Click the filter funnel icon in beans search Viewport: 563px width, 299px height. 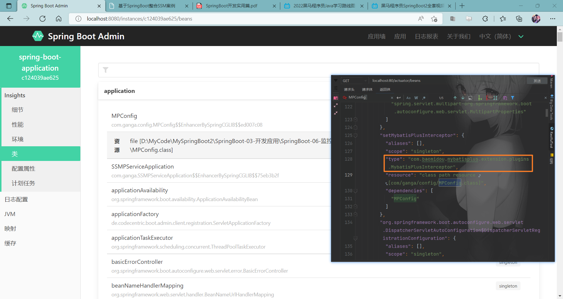tap(106, 70)
